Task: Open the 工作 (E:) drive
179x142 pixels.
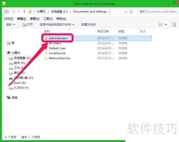Action: pyautogui.click(x=19, y=68)
